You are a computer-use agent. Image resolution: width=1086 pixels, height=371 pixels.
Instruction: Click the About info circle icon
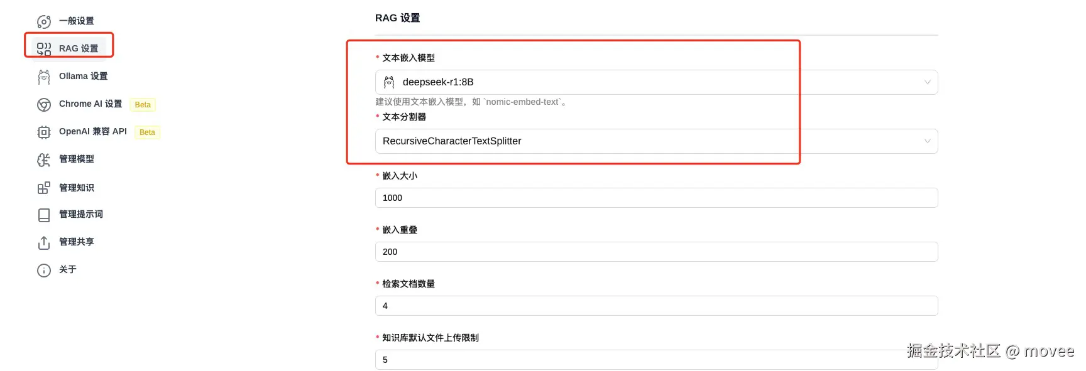tap(44, 271)
